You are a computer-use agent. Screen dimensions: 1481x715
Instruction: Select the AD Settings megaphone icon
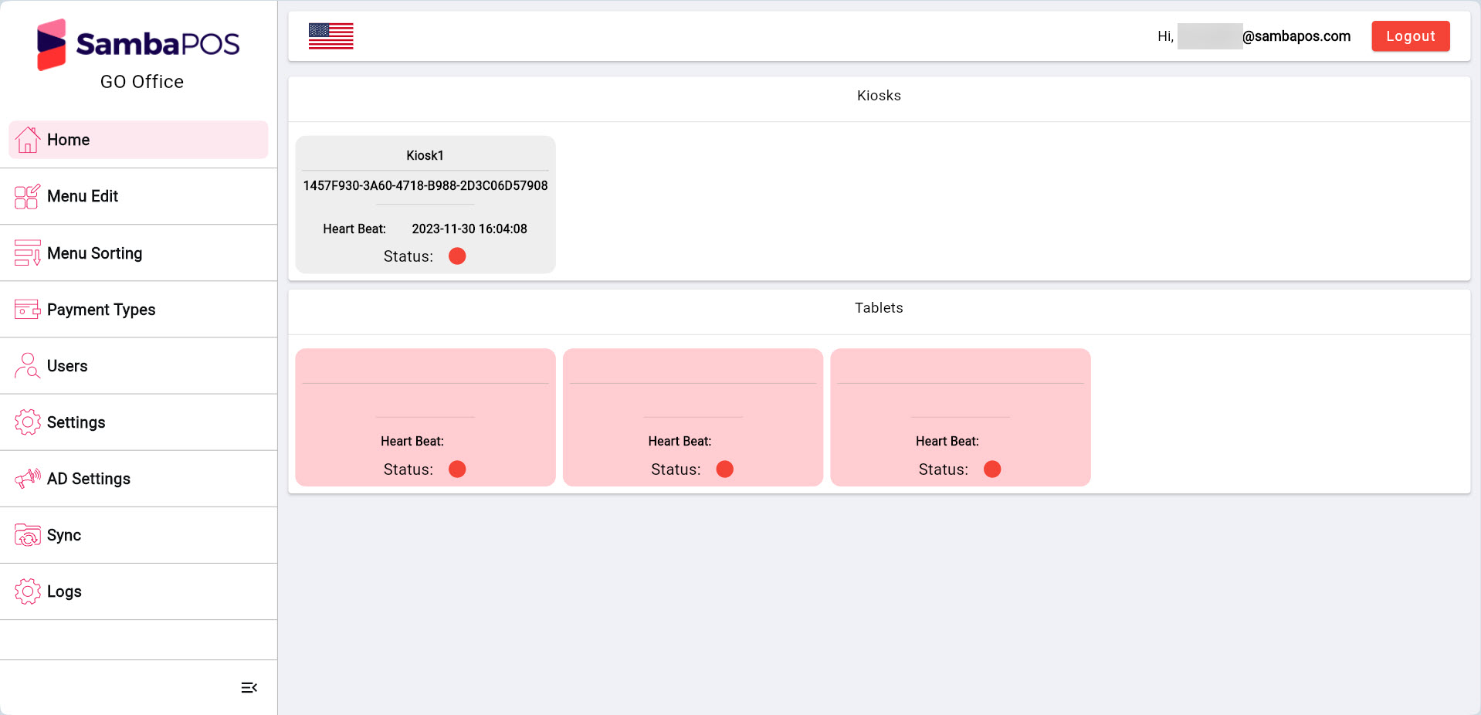coord(28,478)
